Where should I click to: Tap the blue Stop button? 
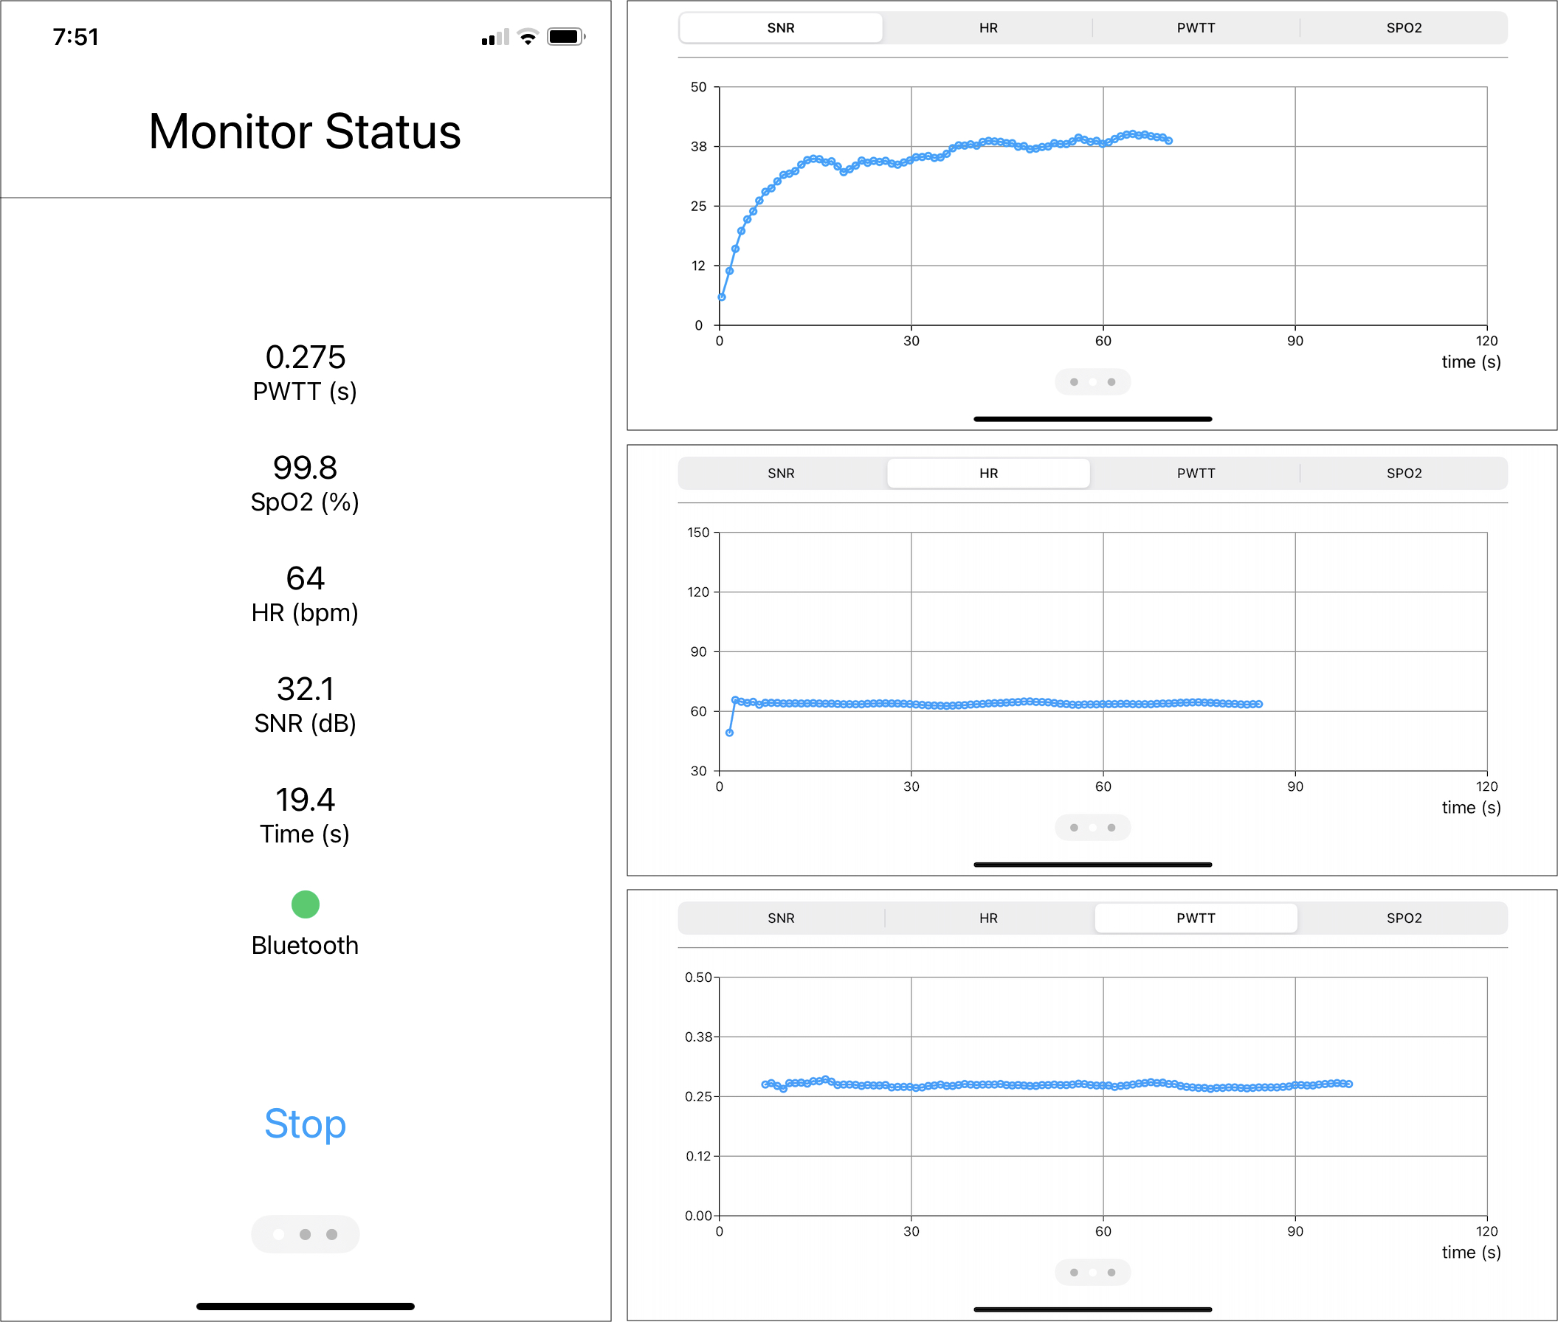tap(305, 1124)
